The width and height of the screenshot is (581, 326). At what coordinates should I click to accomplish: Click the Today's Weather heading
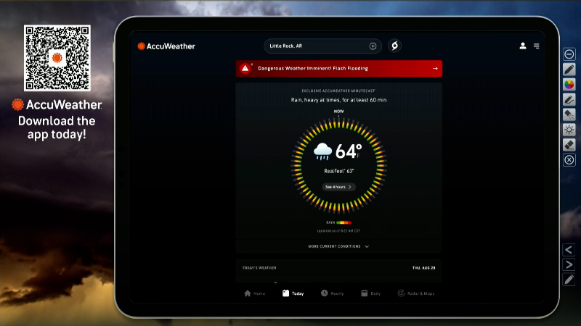point(259,267)
